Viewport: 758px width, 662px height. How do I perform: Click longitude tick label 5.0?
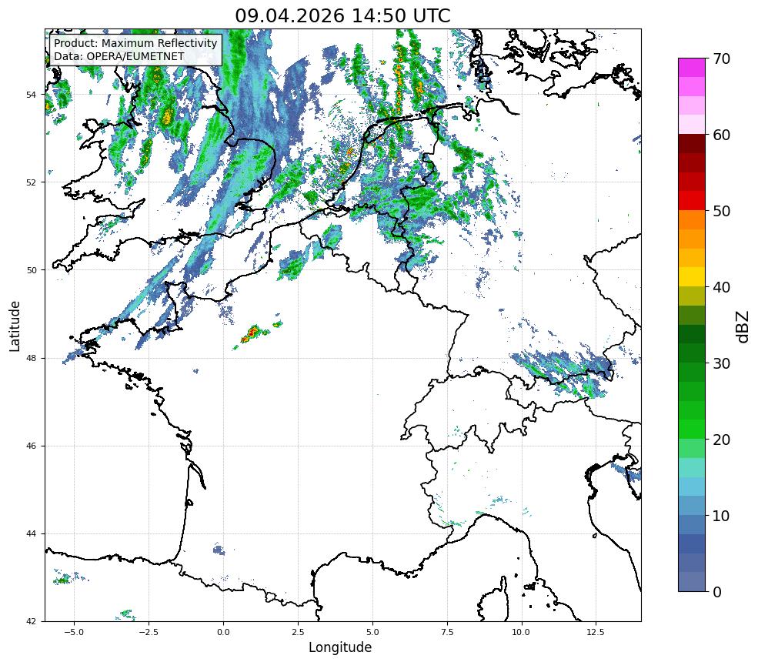coord(372,632)
